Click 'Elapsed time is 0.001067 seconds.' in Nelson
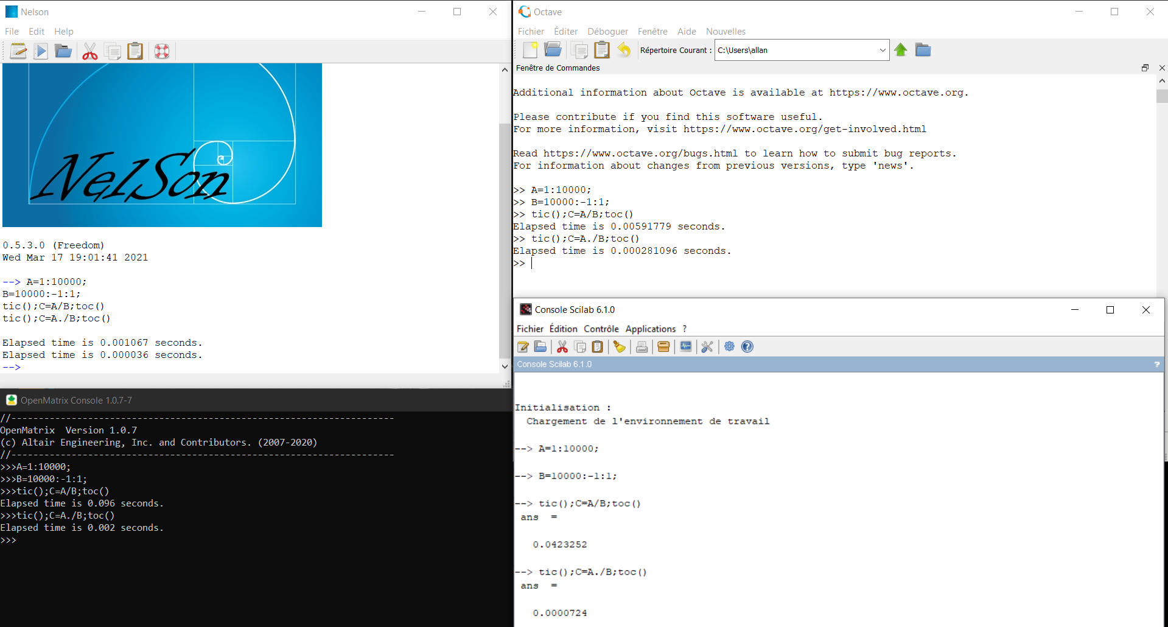The height and width of the screenshot is (627, 1168). [x=102, y=343]
